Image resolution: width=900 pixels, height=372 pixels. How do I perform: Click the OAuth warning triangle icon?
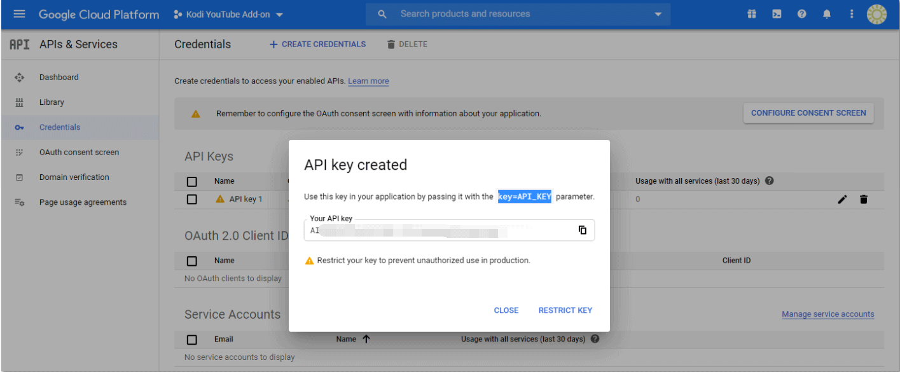(196, 114)
